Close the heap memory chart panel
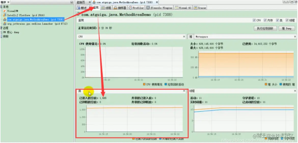Viewport: 298px width, 143px height. pos(295,36)
